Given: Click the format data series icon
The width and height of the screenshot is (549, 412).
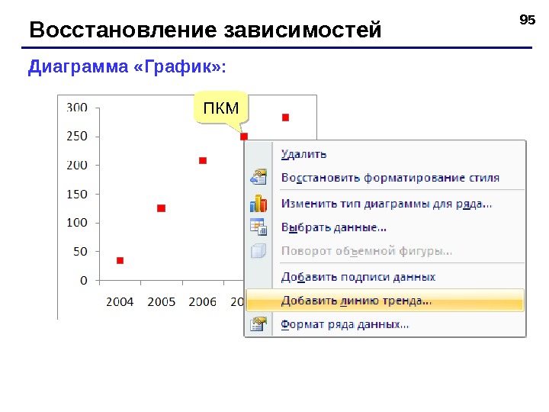Looking at the screenshot, I should pyautogui.click(x=258, y=324).
